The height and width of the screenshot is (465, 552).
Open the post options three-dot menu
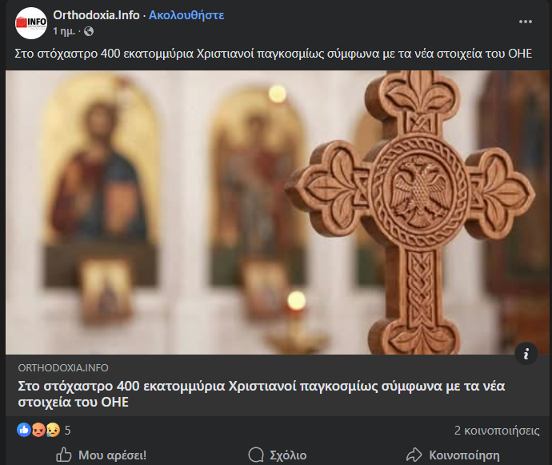525,22
